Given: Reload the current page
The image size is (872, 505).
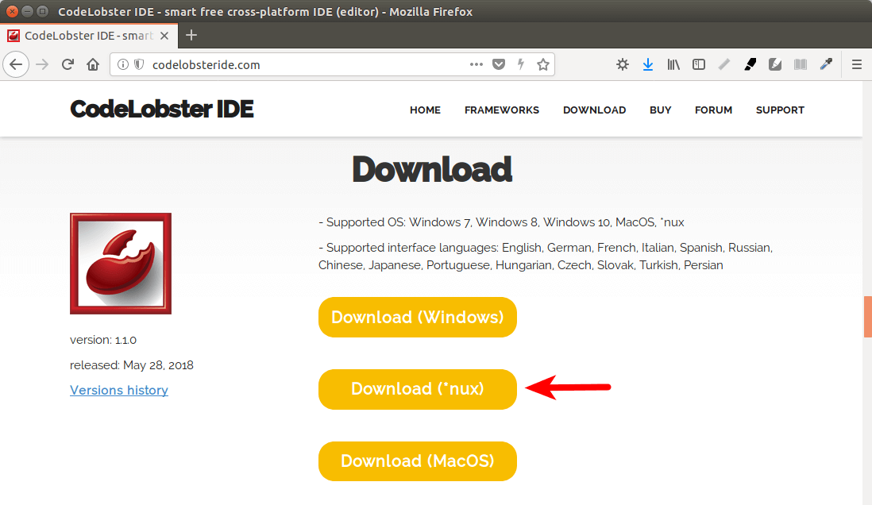Looking at the screenshot, I should (x=68, y=65).
